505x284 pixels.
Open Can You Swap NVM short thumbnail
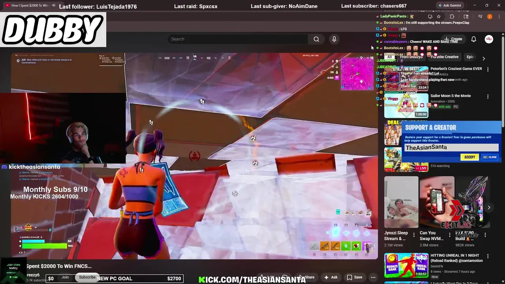[x=437, y=202]
